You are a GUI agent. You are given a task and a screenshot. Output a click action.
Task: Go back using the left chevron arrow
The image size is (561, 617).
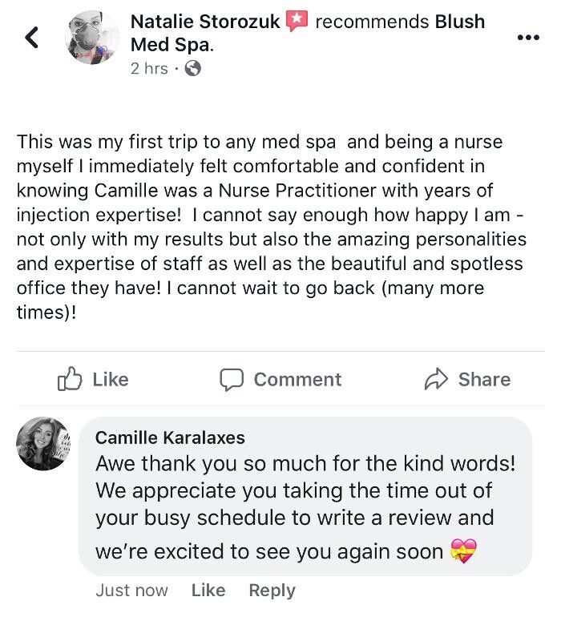click(32, 37)
